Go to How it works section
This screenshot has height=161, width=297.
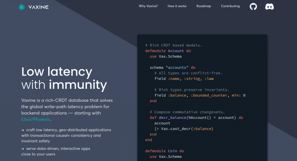point(177,6)
